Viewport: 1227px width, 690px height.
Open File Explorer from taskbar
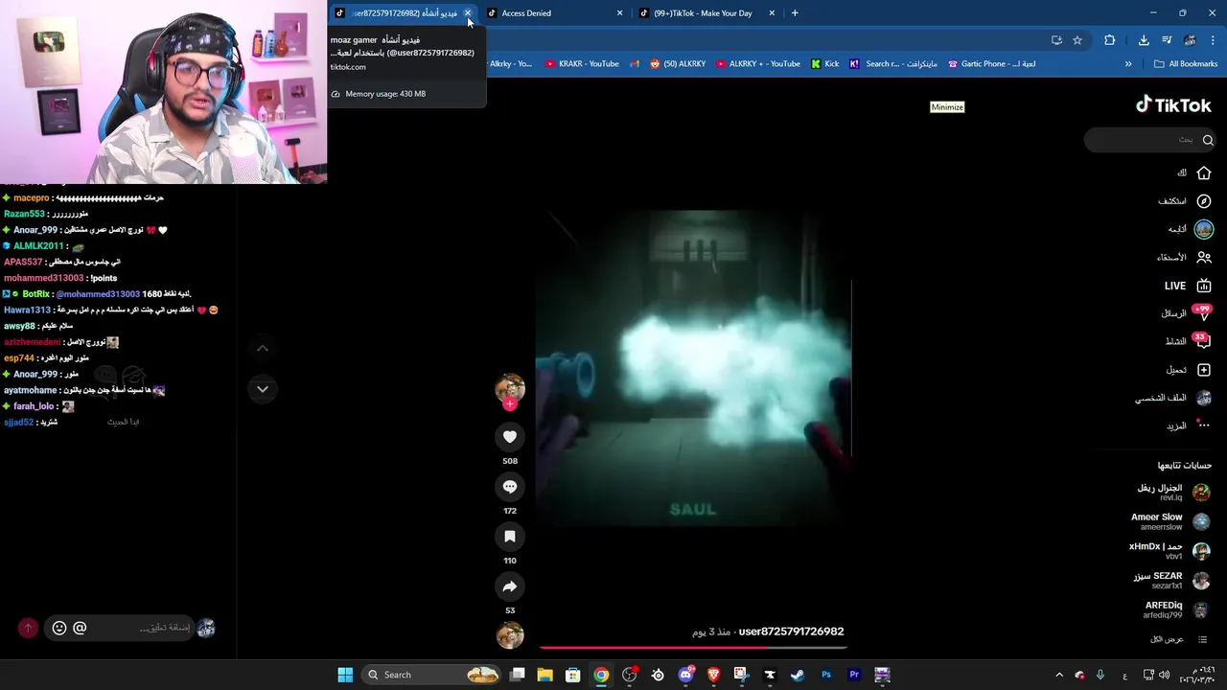pos(544,675)
